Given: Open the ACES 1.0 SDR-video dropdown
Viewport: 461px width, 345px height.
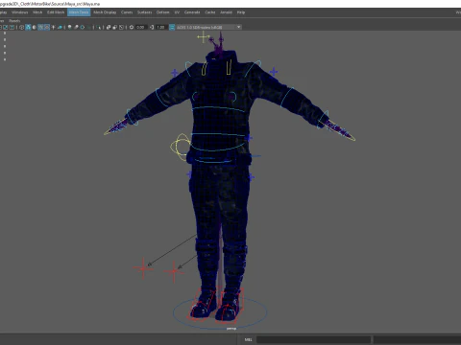Looking at the screenshot, I should click(208, 27).
